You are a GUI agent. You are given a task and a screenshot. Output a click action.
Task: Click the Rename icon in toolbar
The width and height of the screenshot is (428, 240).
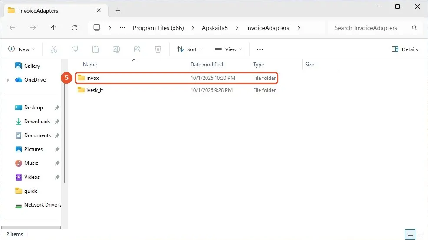[116, 49]
